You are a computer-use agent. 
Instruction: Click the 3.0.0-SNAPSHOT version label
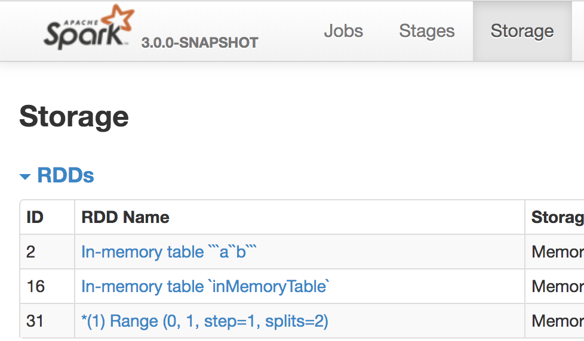pyautogui.click(x=199, y=43)
